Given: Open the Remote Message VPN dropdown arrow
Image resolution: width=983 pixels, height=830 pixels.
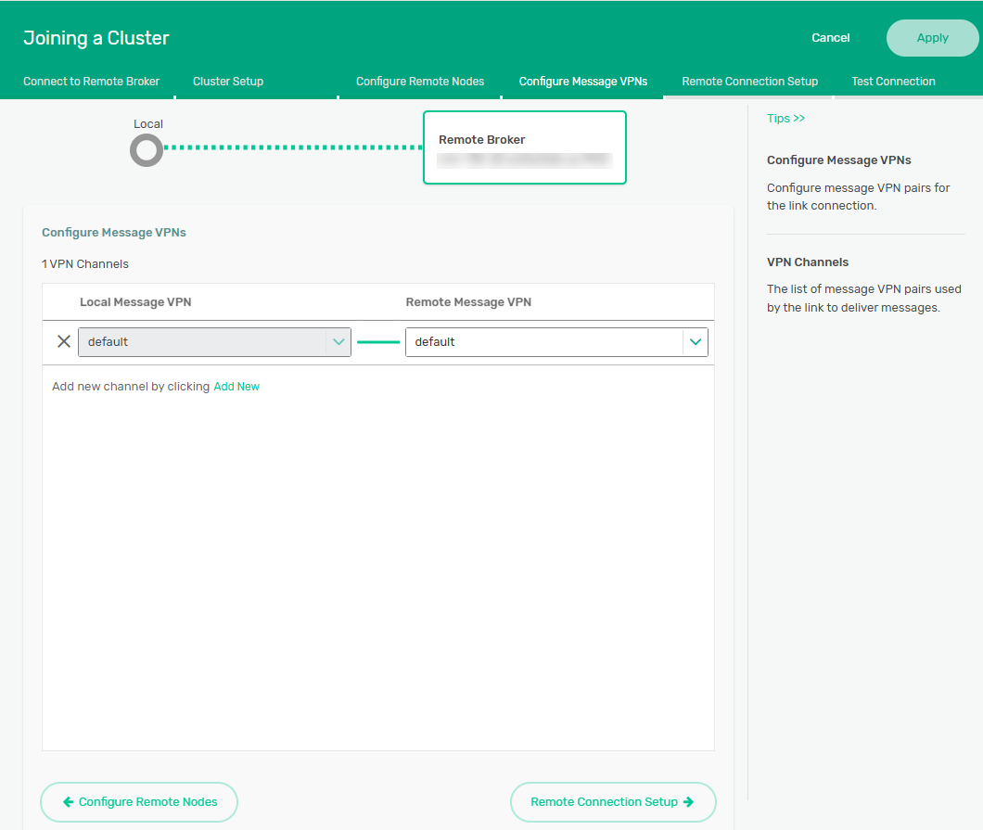Looking at the screenshot, I should coord(696,341).
